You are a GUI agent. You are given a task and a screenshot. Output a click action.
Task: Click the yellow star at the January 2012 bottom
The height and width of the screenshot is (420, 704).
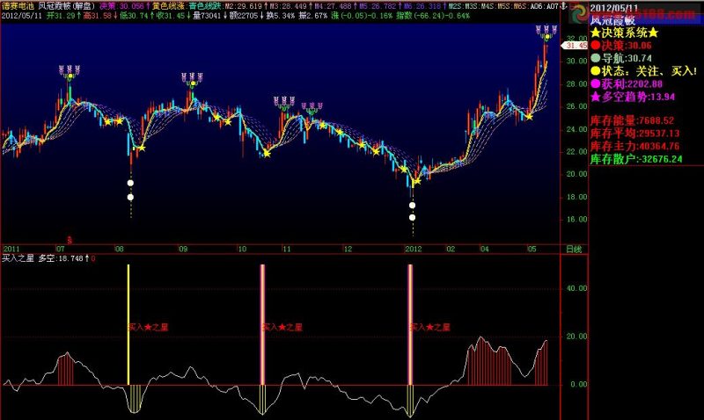point(416,181)
